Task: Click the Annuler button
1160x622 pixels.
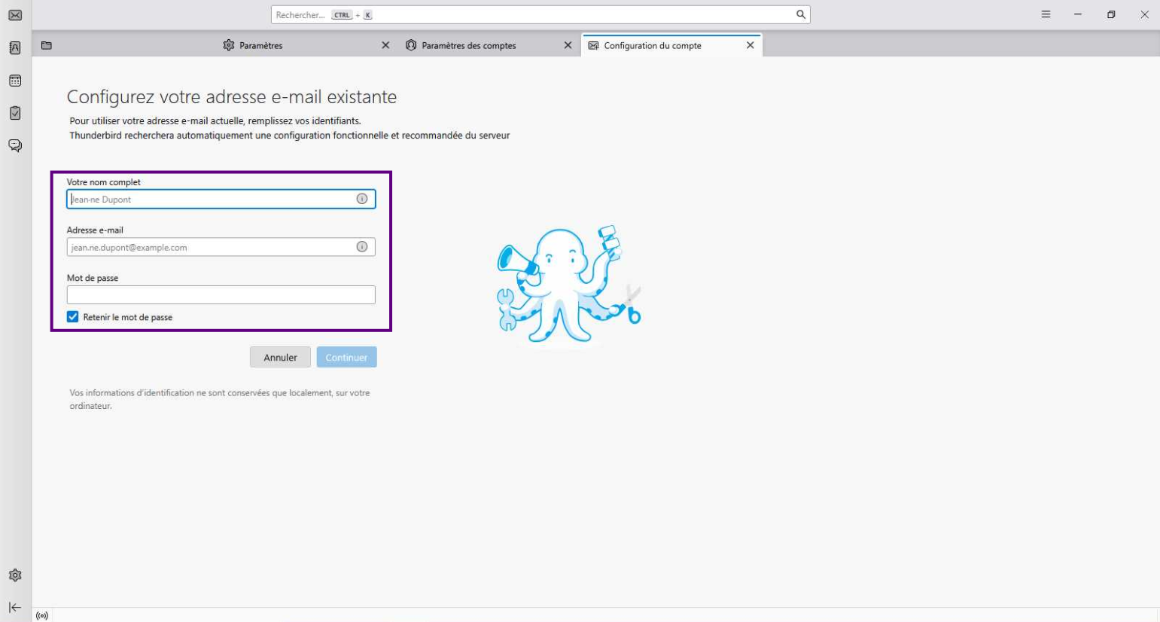Action: pos(280,357)
